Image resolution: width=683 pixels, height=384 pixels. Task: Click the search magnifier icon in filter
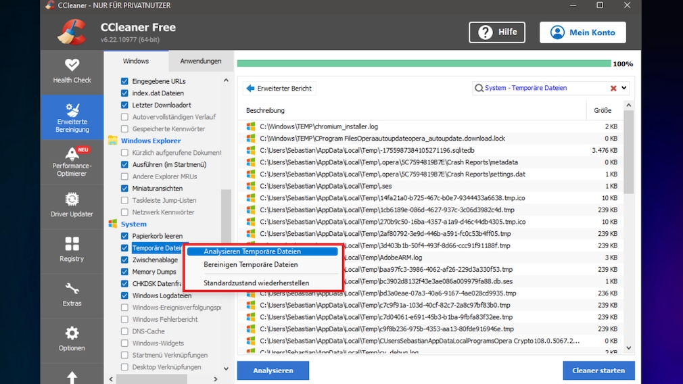pos(479,88)
